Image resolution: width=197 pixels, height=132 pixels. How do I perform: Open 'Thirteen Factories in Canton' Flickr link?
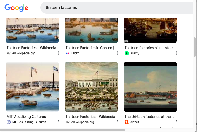[91, 48]
